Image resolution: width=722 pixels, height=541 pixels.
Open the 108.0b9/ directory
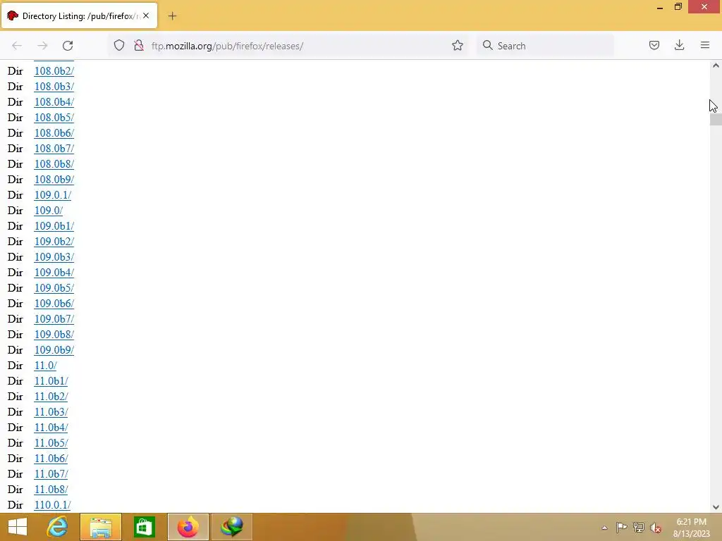54,180
